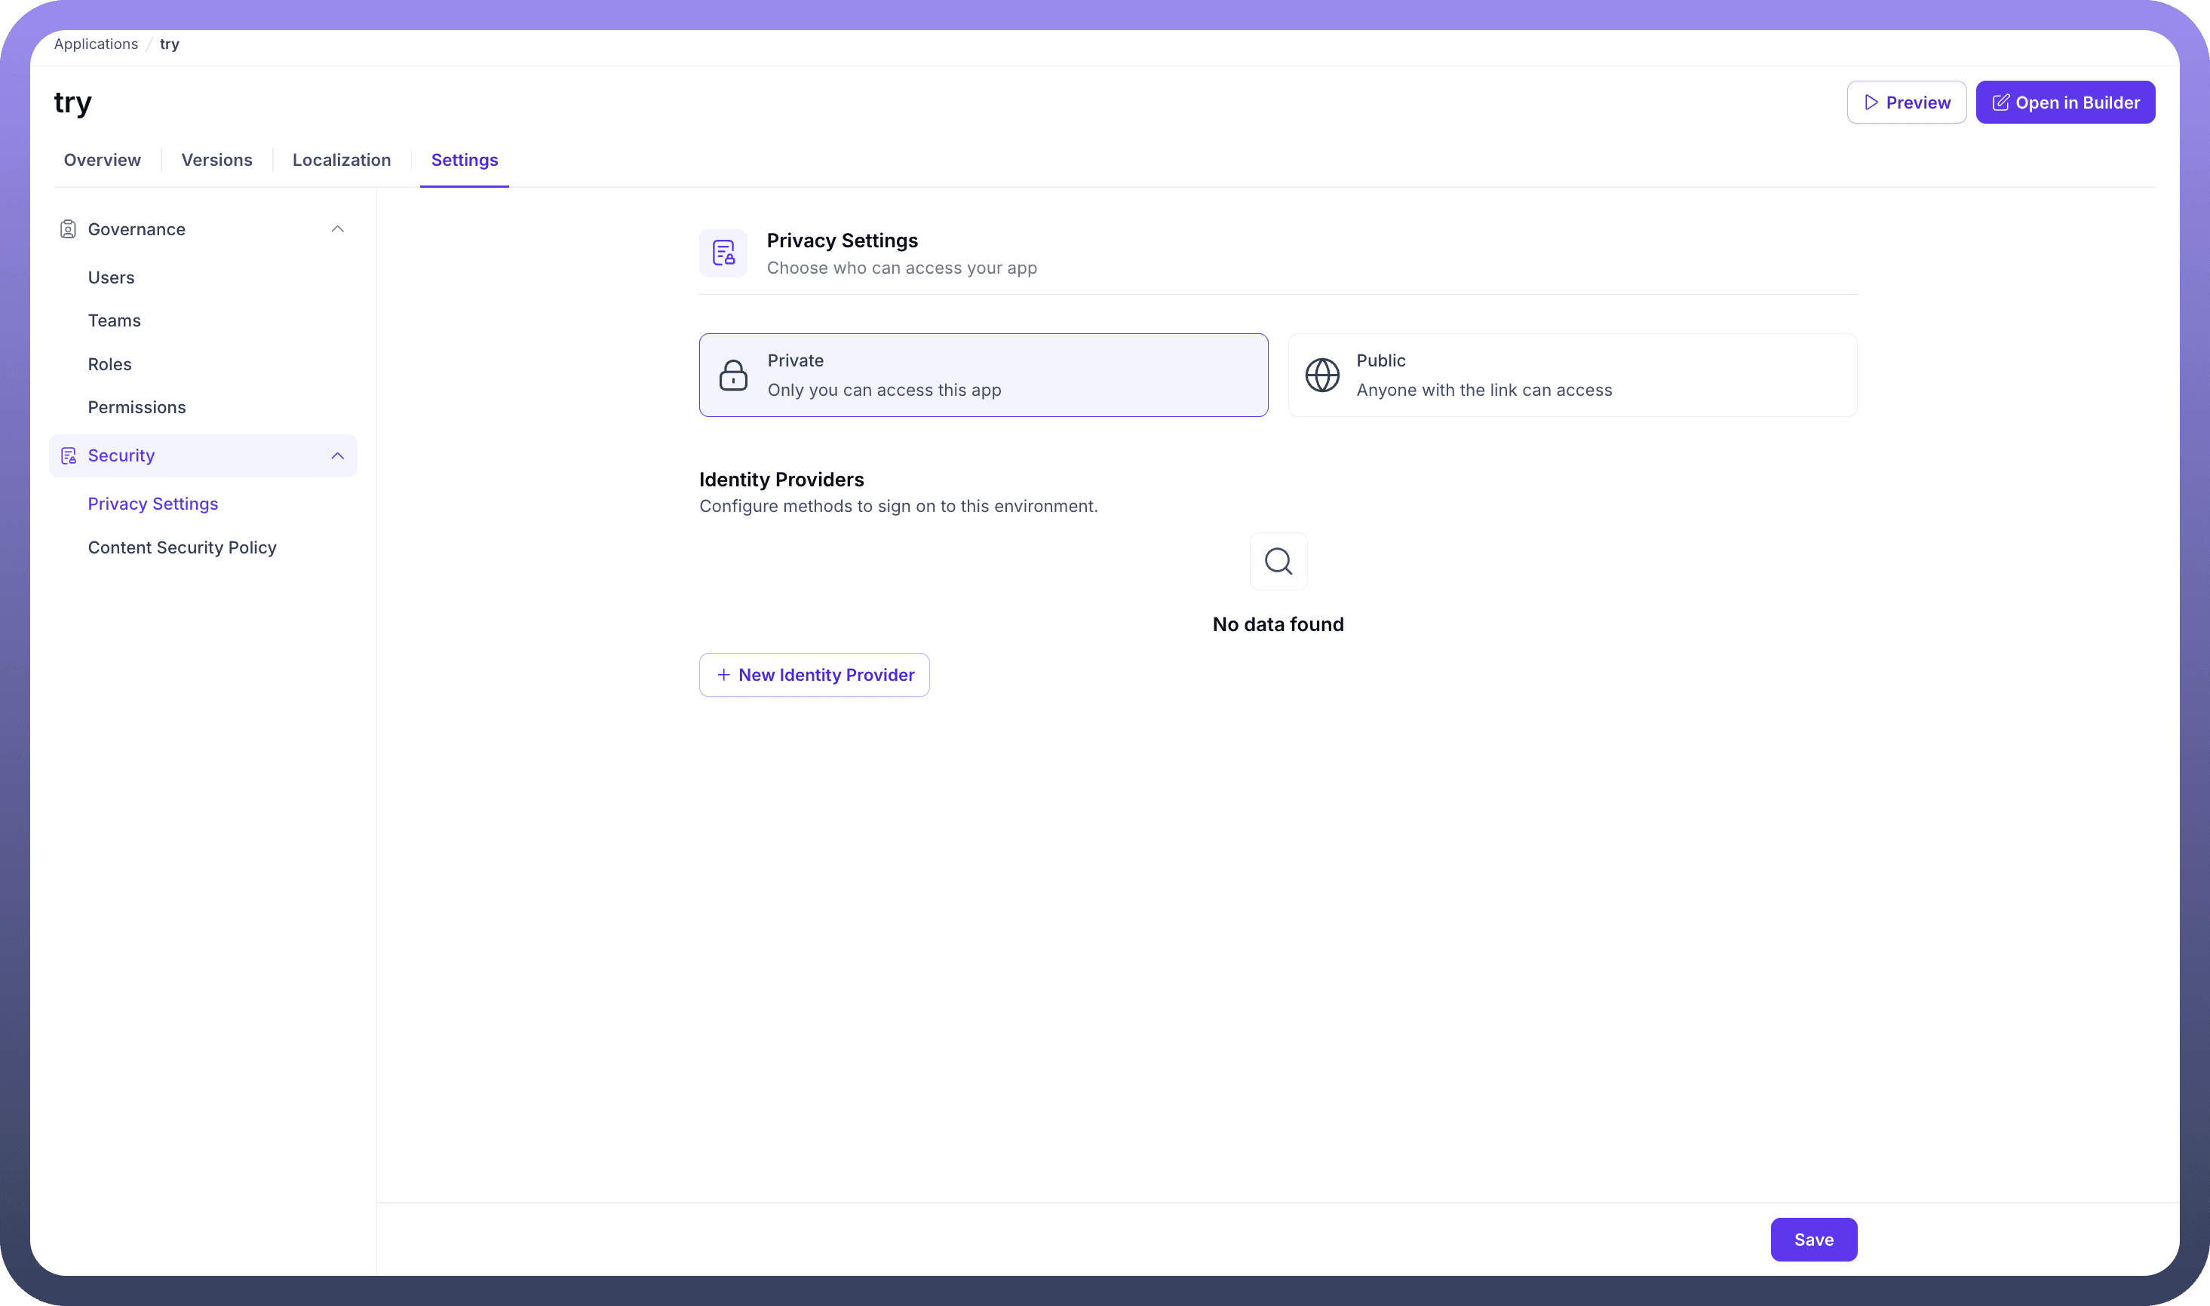This screenshot has height=1306, width=2210.
Task: Collapse the Governance section chevron
Action: pos(337,230)
